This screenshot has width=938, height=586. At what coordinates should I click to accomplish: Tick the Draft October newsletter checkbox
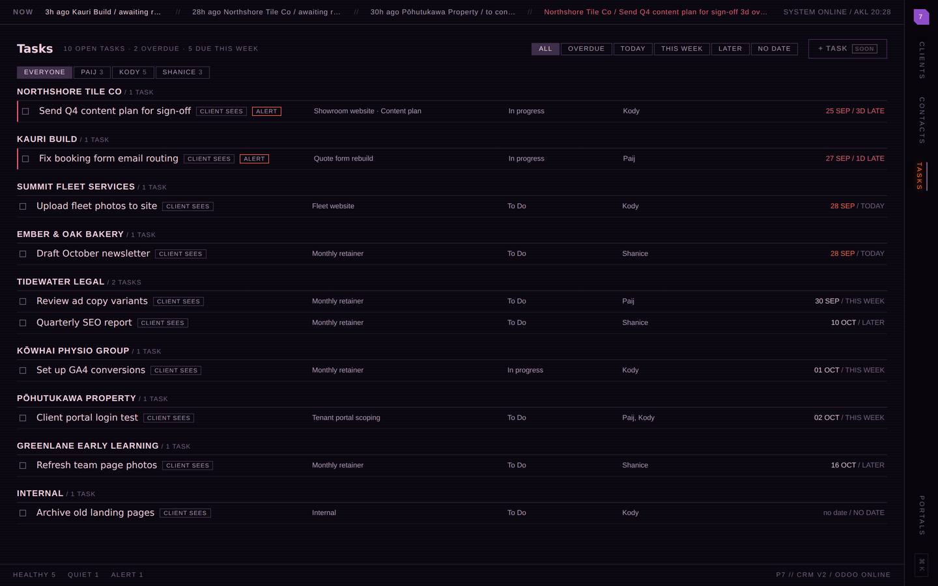click(x=23, y=254)
